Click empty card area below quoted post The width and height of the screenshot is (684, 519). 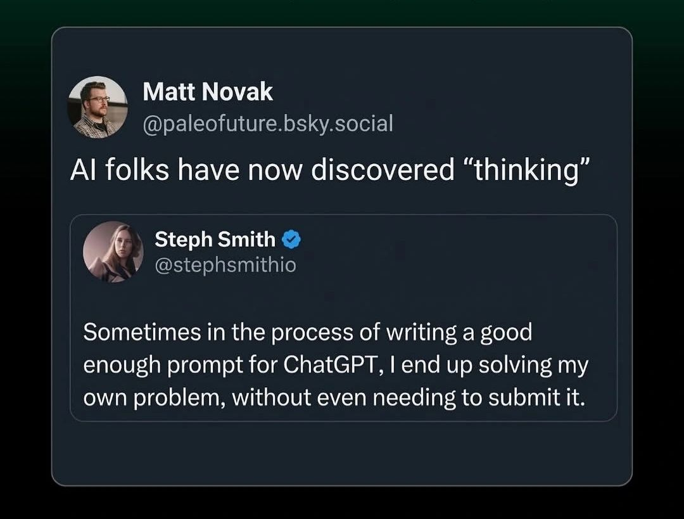(x=342, y=453)
